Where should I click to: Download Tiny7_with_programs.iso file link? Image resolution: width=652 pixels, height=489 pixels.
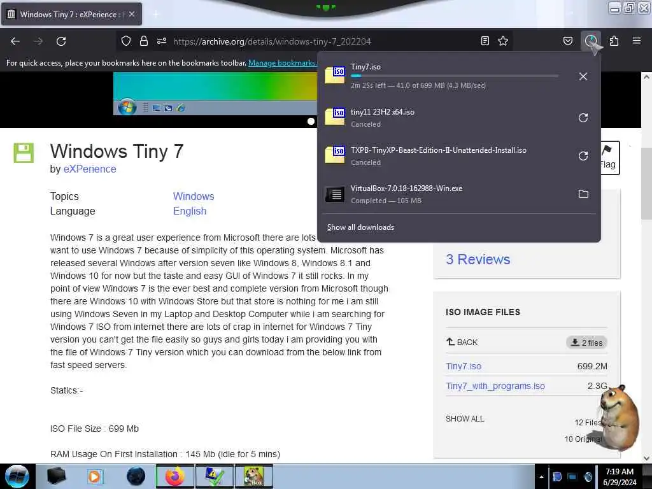495,386
